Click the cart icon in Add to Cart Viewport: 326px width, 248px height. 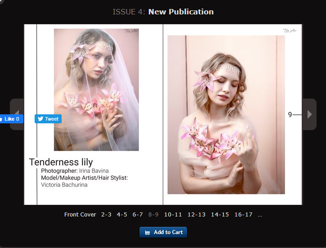coord(147,233)
